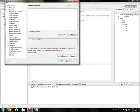Select Resource in properties tree

[12, 8]
